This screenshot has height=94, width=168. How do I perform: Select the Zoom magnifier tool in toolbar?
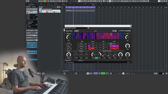point(92,1)
